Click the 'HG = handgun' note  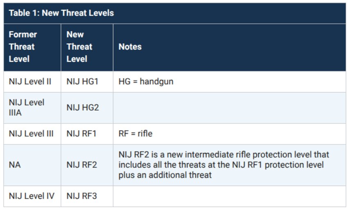click(146, 81)
